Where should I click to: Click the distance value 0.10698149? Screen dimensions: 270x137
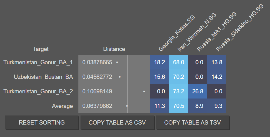[97, 91]
